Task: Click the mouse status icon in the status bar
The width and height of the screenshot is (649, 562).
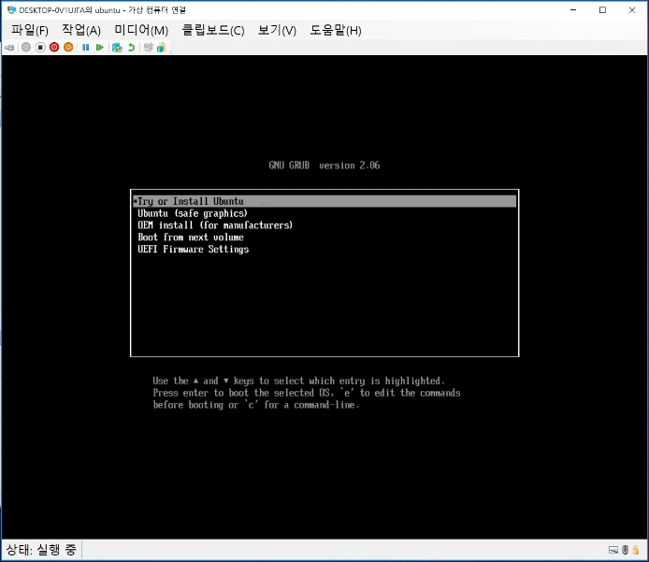Action: tap(625, 550)
